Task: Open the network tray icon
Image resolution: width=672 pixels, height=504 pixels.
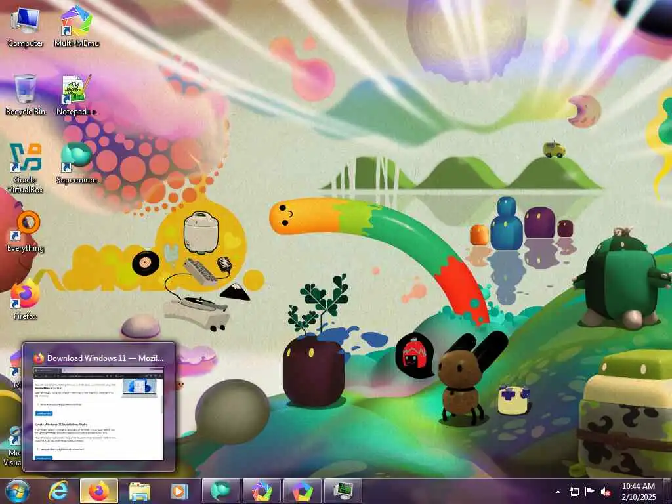Action: 574,492
